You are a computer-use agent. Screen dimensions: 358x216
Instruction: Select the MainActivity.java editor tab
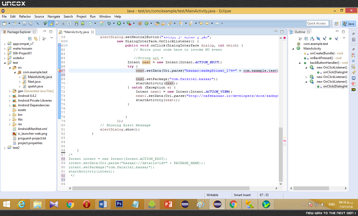tap(76, 32)
